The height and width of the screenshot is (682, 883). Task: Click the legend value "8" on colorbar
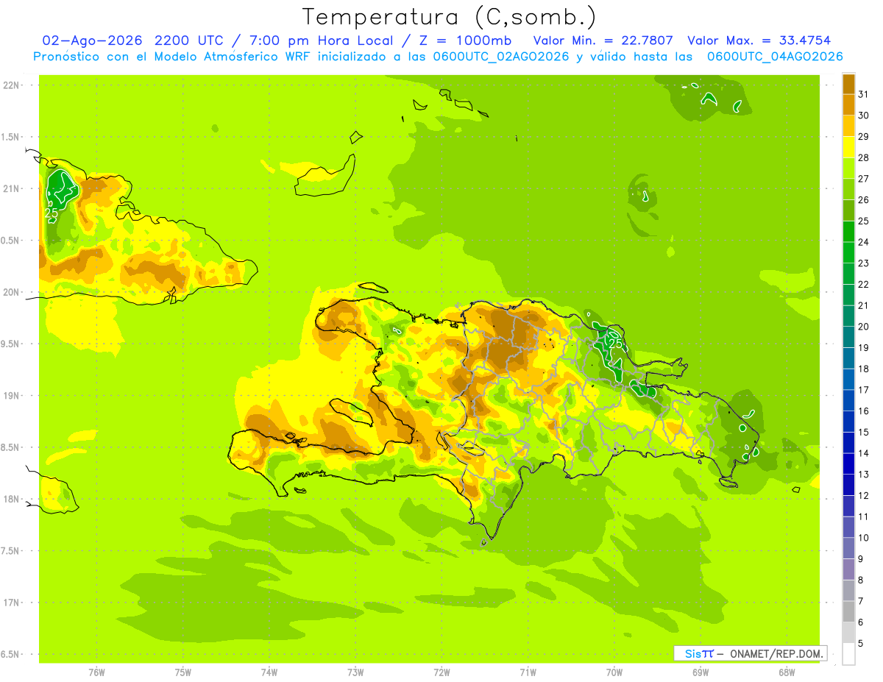point(861,580)
